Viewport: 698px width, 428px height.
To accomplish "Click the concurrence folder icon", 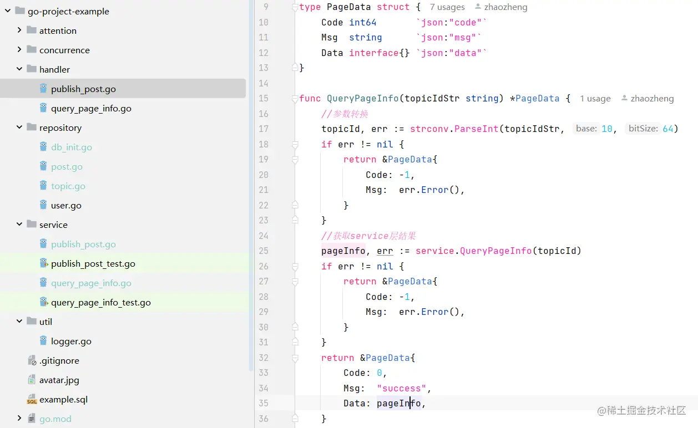I will [31, 50].
